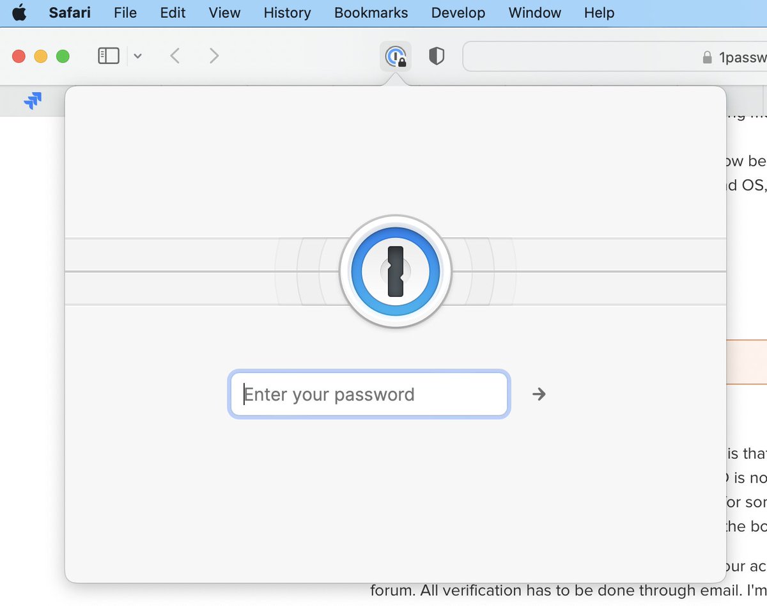Image resolution: width=767 pixels, height=606 pixels.
Task: Open the Apple menu
Action: click(x=20, y=13)
